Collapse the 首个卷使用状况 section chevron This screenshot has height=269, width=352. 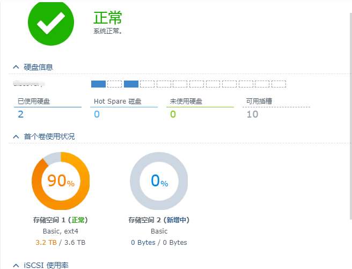(x=16, y=136)
